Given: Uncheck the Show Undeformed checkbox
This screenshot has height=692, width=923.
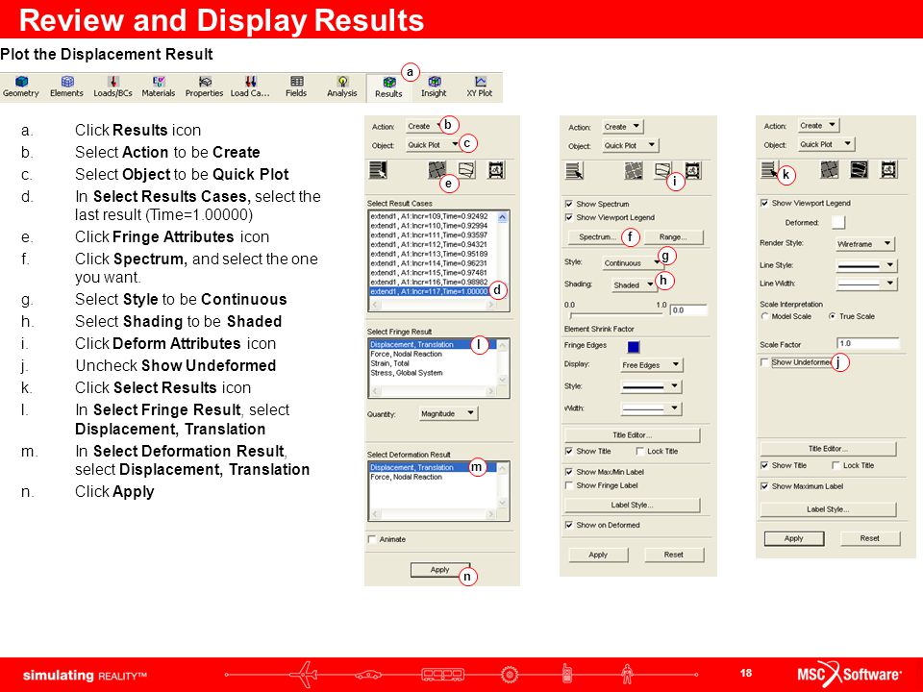Looking at the screenshot, I should (x=764, y=362).
